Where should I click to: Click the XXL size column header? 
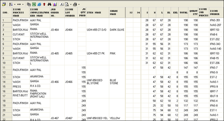[x=175, y=13]
